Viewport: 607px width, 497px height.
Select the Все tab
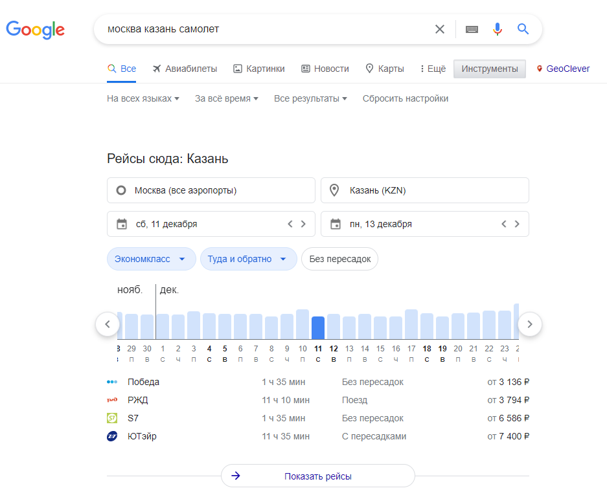tap(122, 69)
